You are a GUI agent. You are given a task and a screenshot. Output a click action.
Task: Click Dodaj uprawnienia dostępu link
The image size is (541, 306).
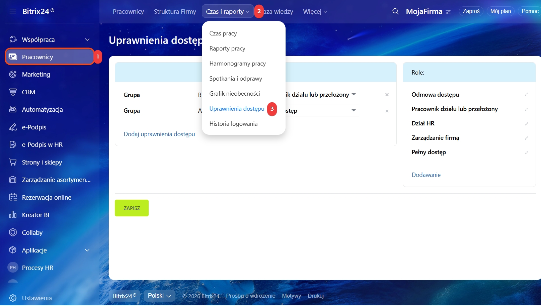click(159, 134)
